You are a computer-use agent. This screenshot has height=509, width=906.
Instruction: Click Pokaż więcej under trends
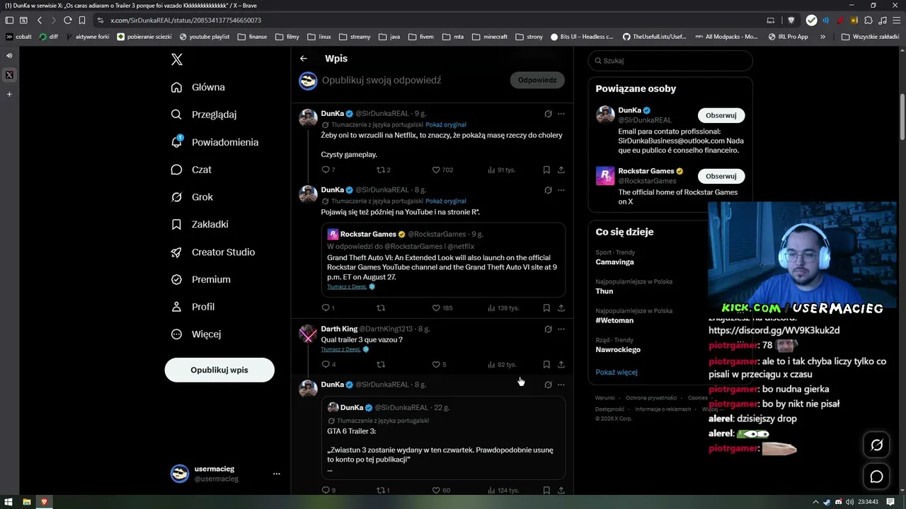[617, 372]
